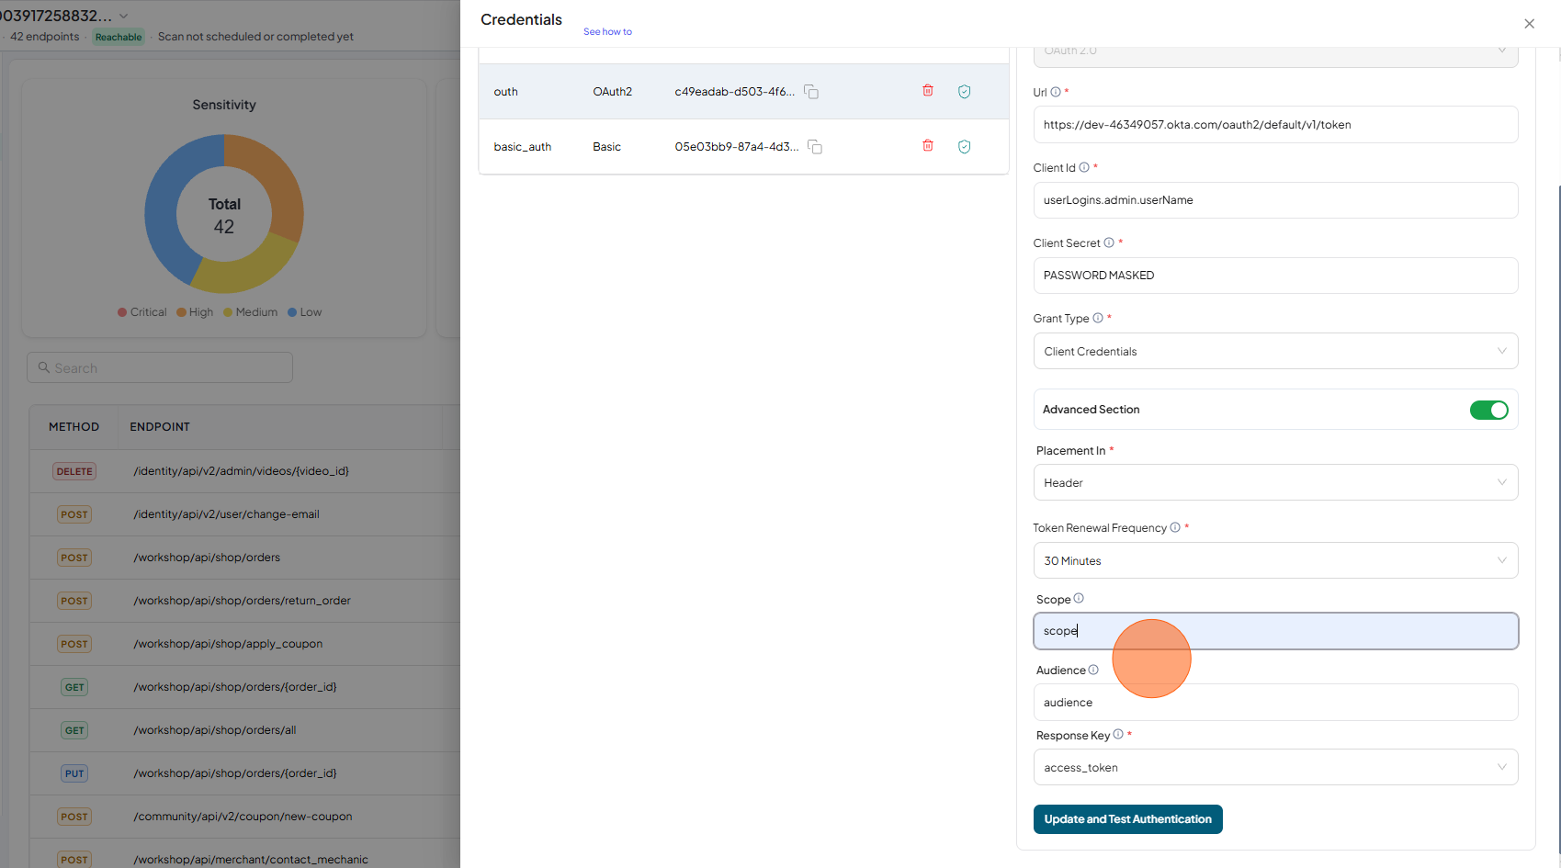Click the endpoint Search box

pyautogui.click(x=160, y=367)
